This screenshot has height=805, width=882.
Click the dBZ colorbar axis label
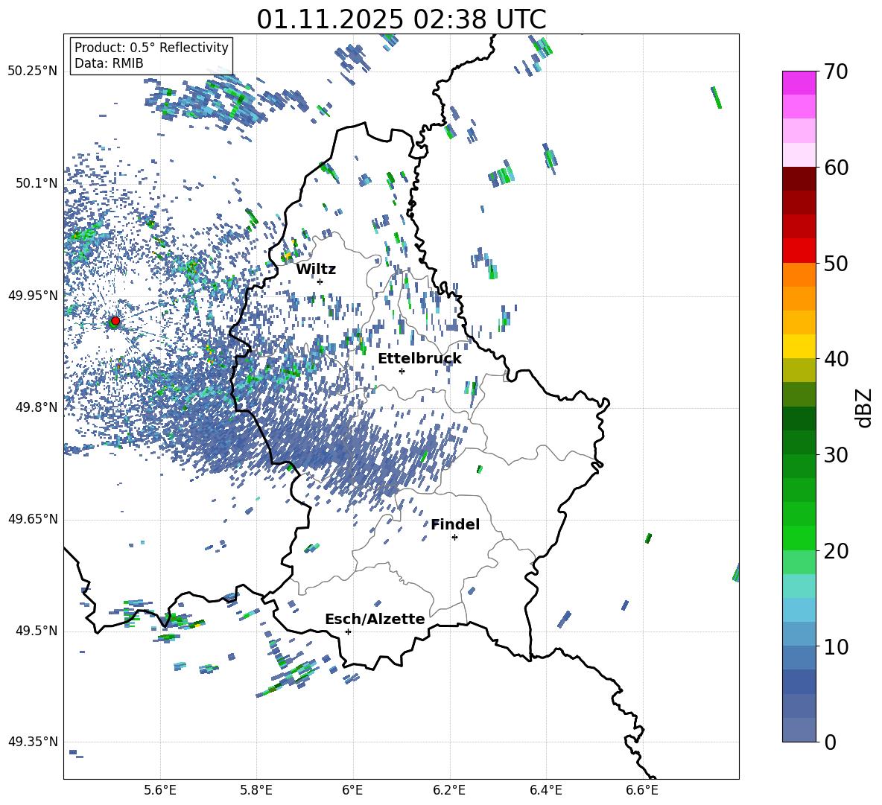point(865,407)
